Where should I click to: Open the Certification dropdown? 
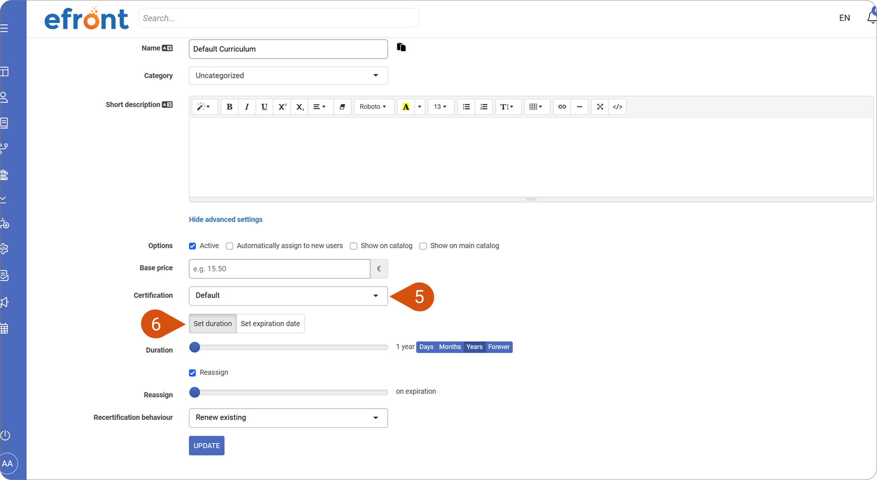[x=288, y=296]
